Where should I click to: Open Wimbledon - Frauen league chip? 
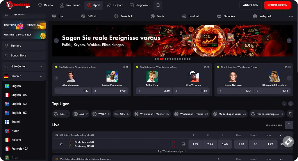point(191,114)
